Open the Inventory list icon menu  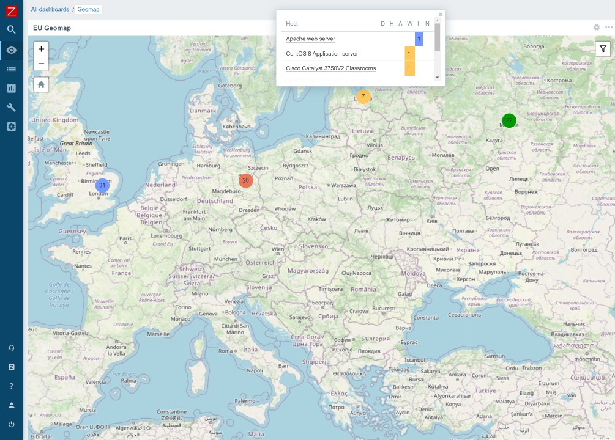pyautogui.click(x=12, y=69)
